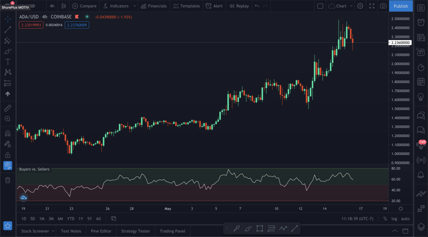
Task: Open the notifications bell panel
Action: 421,175
